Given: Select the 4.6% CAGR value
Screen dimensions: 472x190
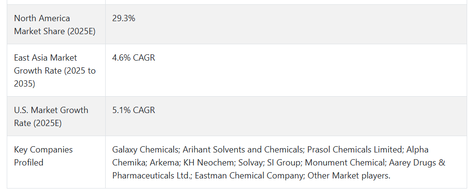Looking at the screenshot, I should click(x=134, y=58).
